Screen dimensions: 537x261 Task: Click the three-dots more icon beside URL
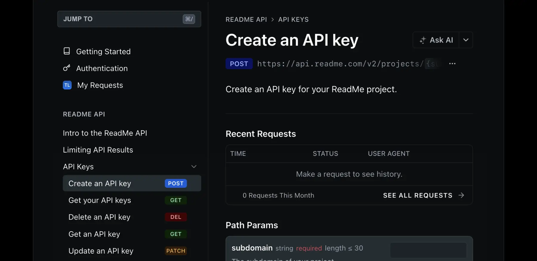pos(452,64)
